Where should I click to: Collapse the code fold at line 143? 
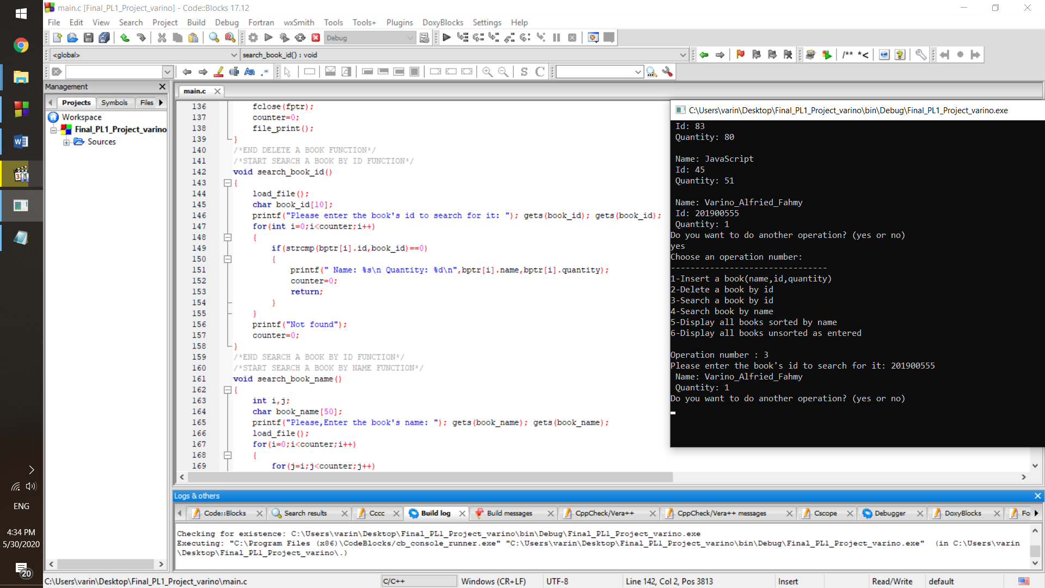[x=228, y=183]
